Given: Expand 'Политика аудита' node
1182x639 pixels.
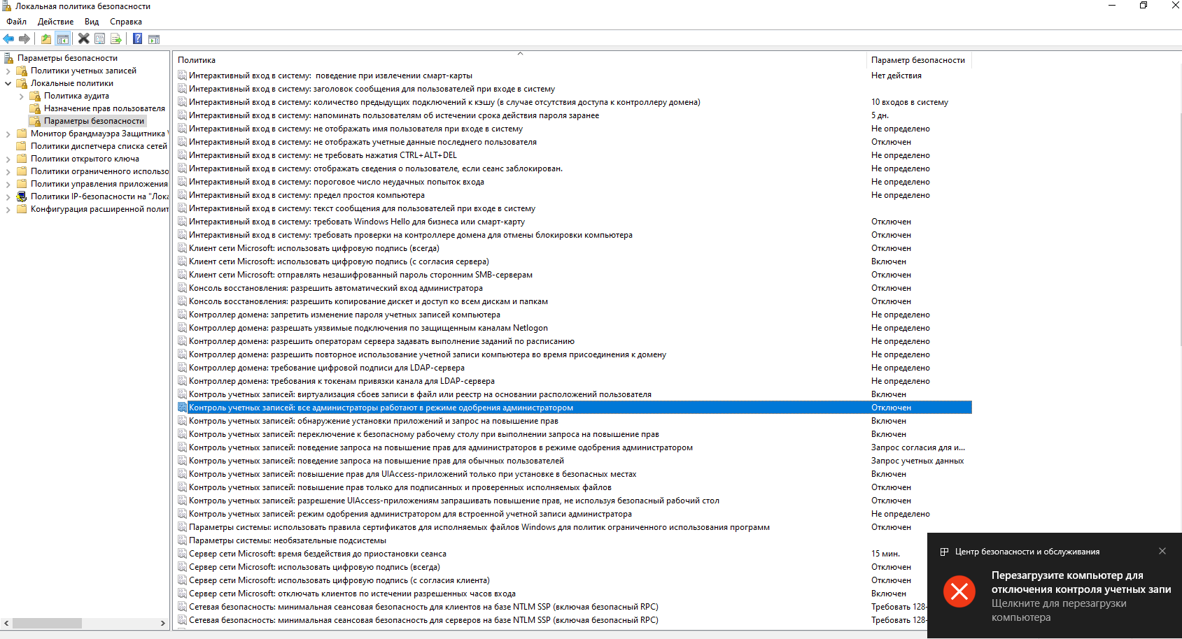Looking at the screenshot, I should [x=22, y=96].
